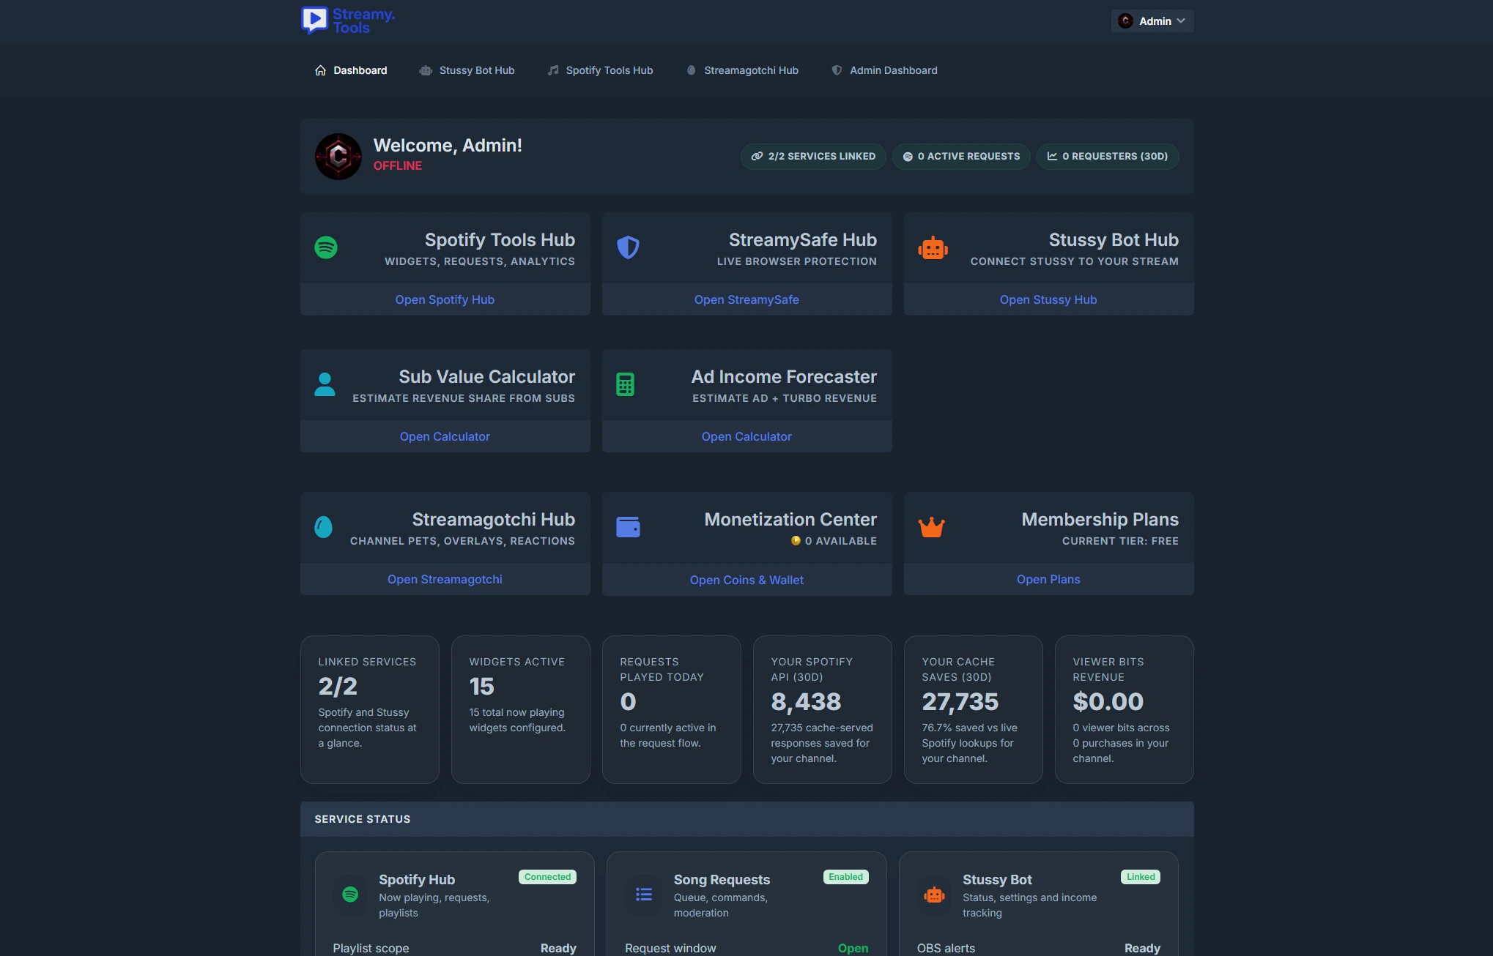Screen dimensions: 1493x956
Task: Click the shield icon on StreamySafe Hub card
Action: coord(628,247)
